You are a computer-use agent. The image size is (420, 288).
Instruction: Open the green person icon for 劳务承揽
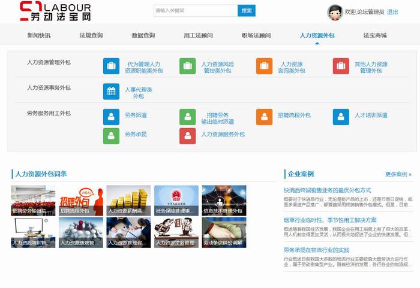coord(111,136)
